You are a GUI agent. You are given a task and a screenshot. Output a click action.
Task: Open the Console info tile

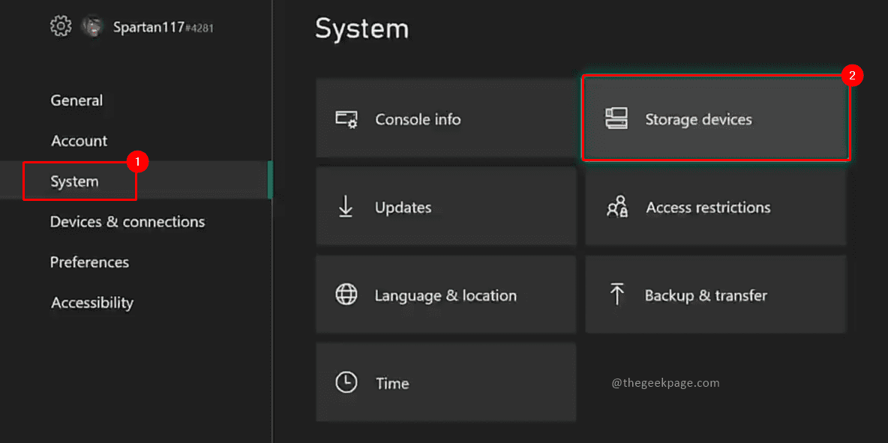pos(446,118)
